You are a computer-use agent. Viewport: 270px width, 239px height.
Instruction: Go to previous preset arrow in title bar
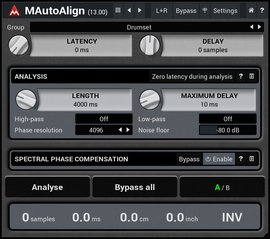click(129, 11)
